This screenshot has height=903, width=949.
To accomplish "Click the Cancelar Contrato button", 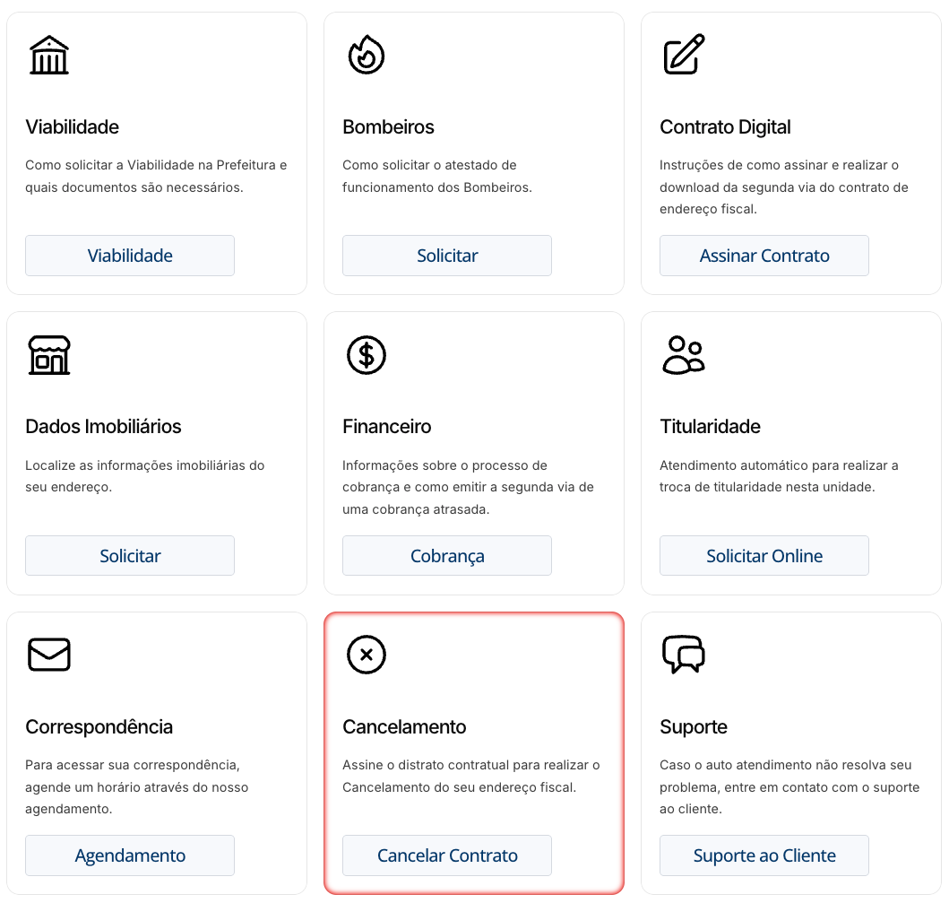I will pyautogui.click(x=446, y=855).
